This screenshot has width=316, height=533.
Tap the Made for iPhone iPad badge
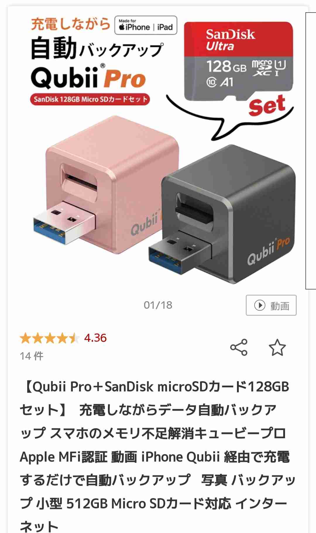(146, 25)
